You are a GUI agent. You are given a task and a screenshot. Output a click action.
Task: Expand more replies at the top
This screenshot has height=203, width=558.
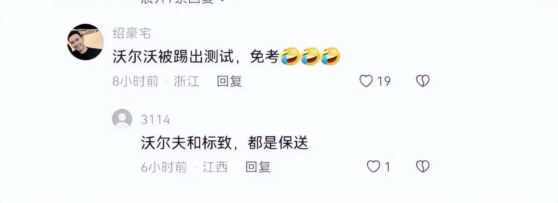179,2
